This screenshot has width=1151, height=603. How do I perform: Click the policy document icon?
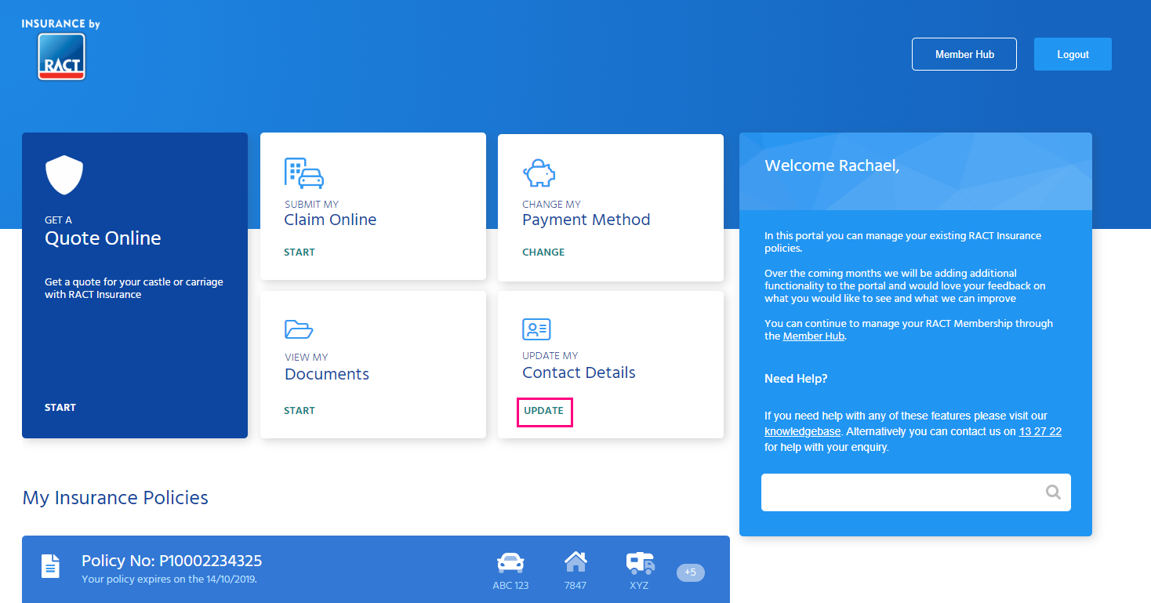[50, 566]
